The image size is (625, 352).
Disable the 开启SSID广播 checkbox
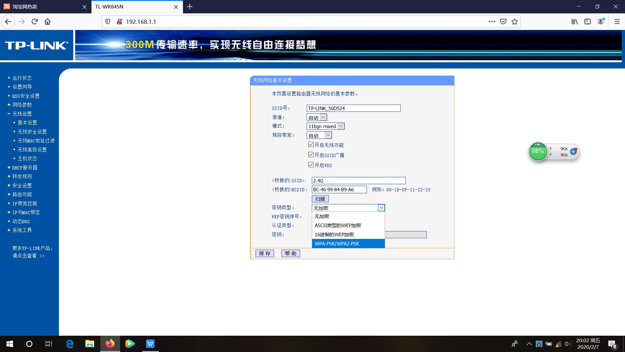tap(311, 154)
